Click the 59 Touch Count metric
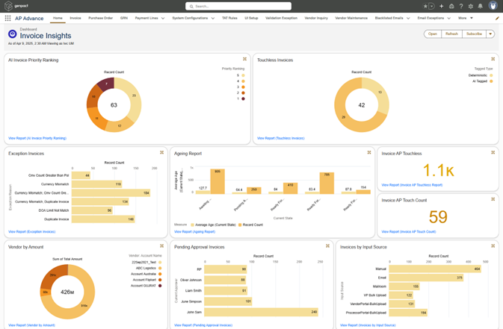The image size is (503, 329). point(438,217)
